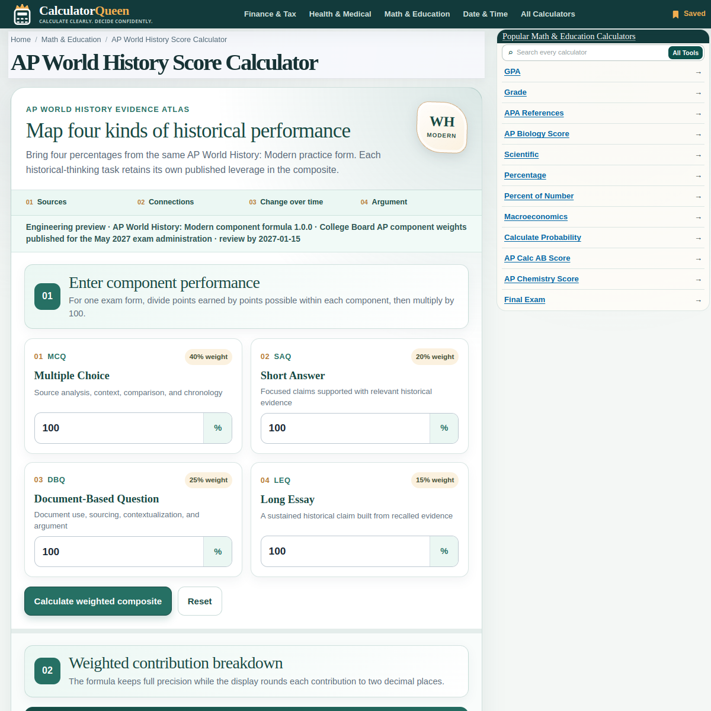Go to the Math & Education breadcrumb
The image size is (711, 711).
[71, 40]
